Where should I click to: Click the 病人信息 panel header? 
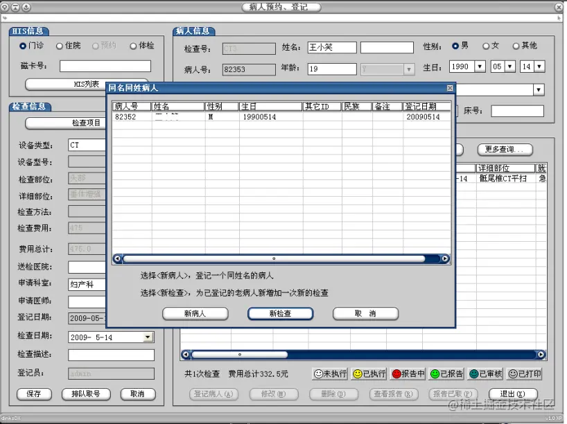[x=193, y=30]
